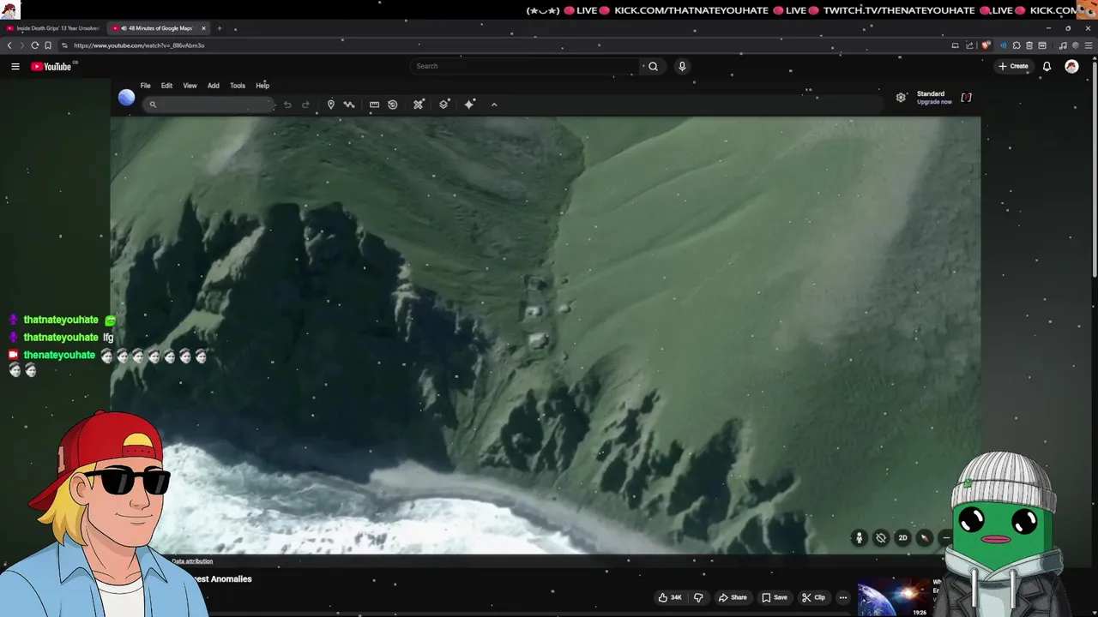Click the Google Earth globe logo
Viewport: 1098px width, 617px height.
[x=126, y=98]
